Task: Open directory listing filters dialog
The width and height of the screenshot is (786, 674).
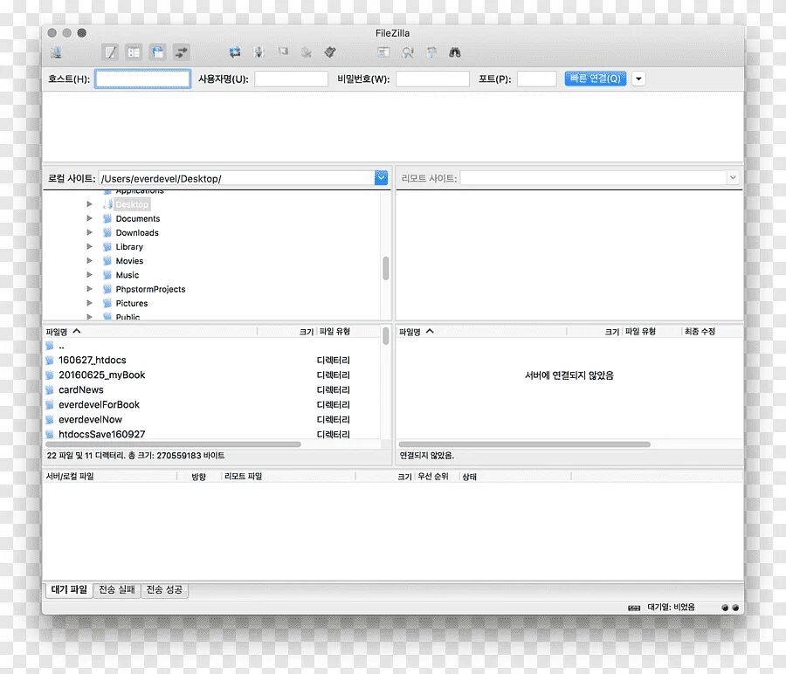Action: [383, 52]
